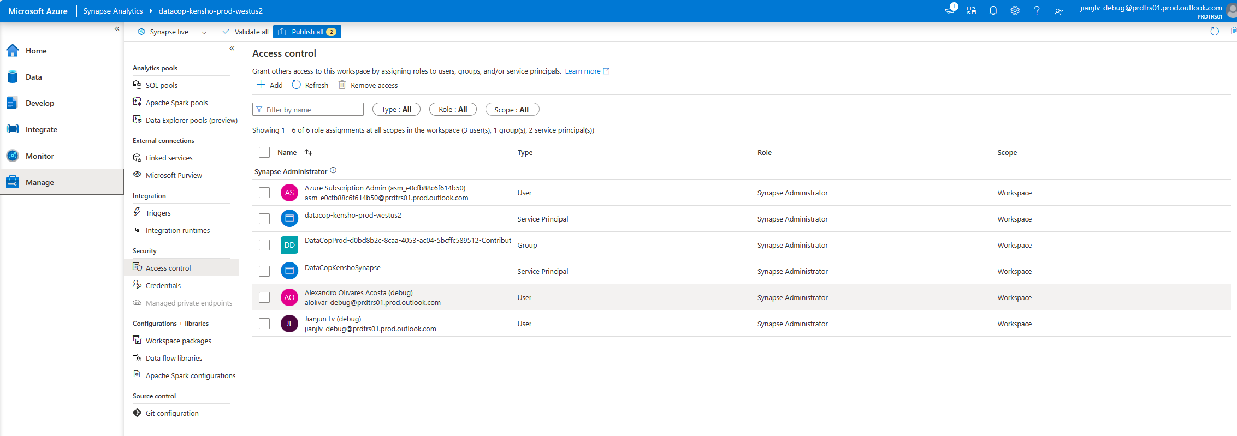The image size is (1237, 436).
Task: Select the Access control menu item
Action: [x=181, y=268]
